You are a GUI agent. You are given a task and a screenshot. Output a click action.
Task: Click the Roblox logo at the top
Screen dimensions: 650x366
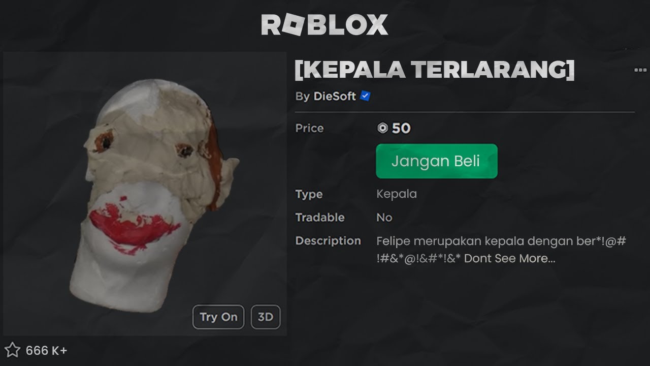324,25
